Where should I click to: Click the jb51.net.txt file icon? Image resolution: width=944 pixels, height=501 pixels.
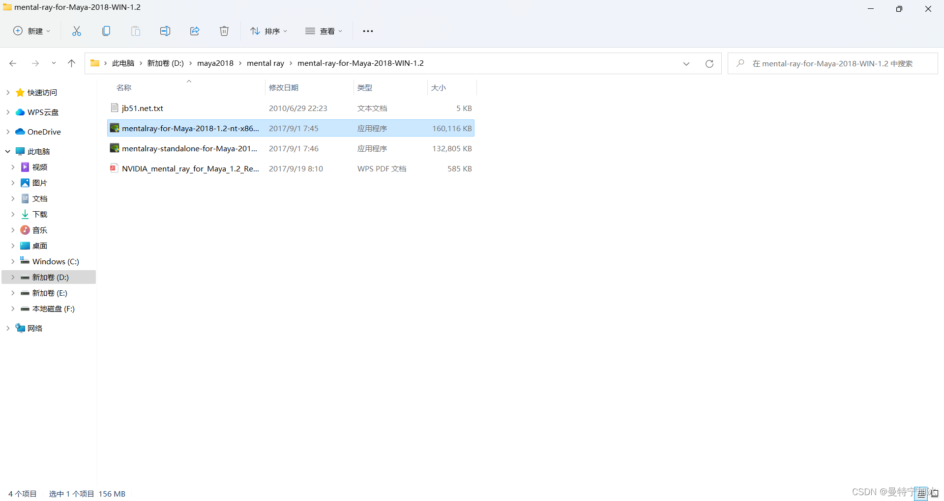coord(115,108)
